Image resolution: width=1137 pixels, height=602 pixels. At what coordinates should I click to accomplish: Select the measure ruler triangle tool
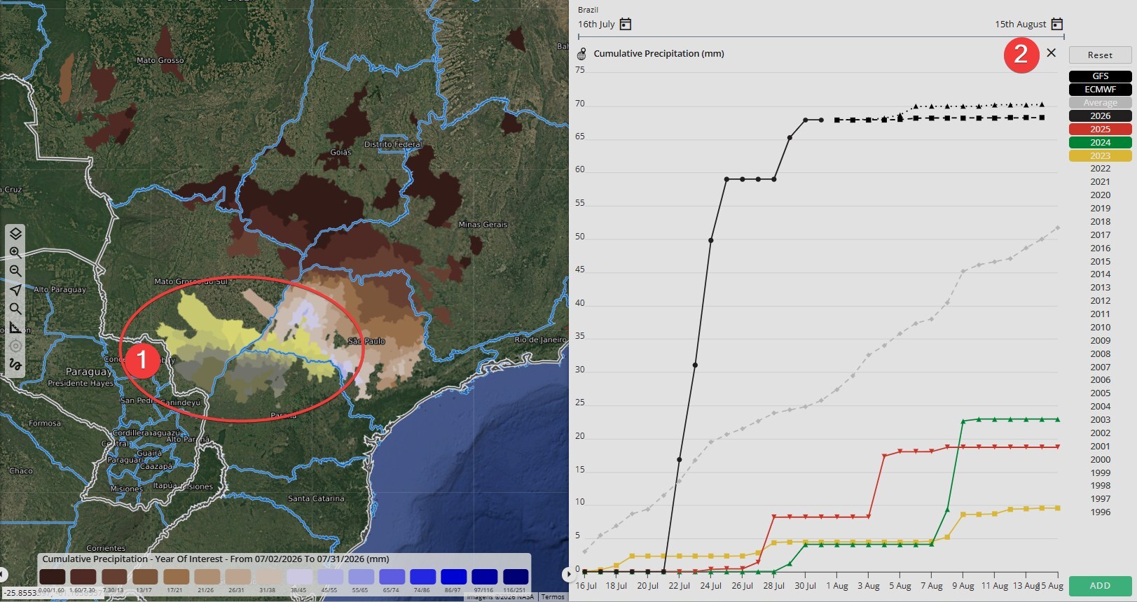(15, 328)
